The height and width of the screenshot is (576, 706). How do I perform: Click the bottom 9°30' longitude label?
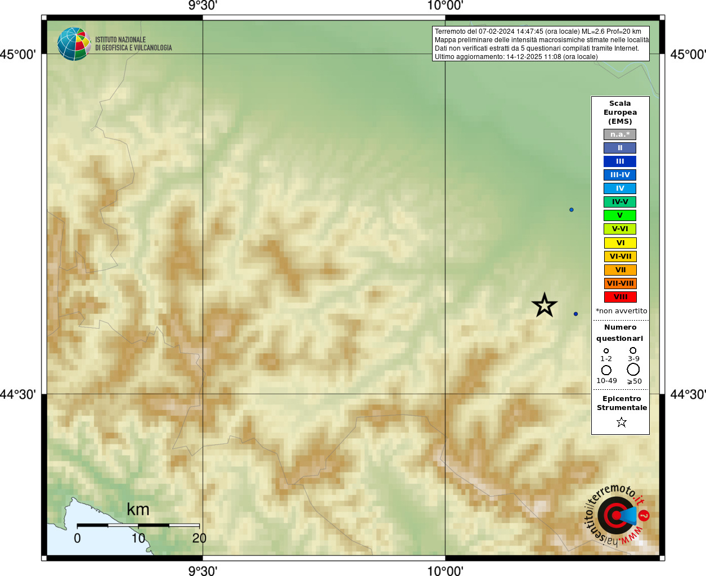(x=203, y=571)
